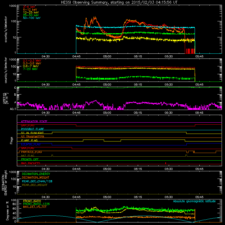Click the red BAD_PACKETS spike near 05:30

point(166,163)
